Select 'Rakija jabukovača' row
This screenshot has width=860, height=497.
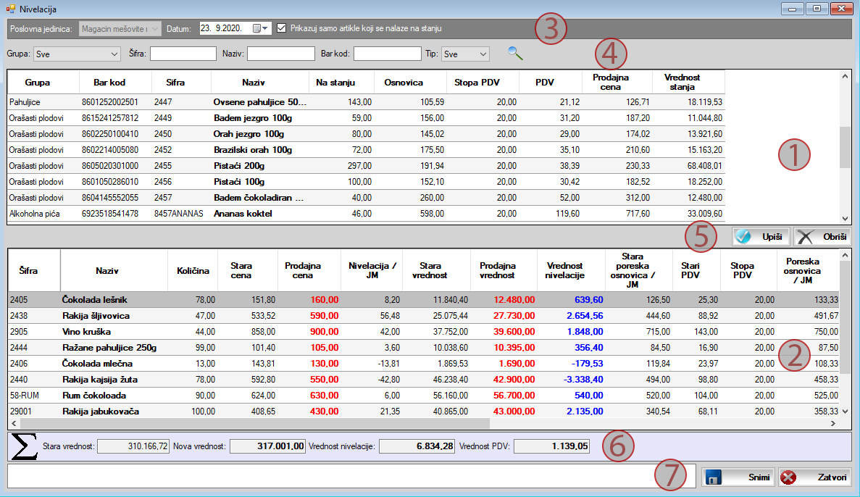pos(424,411)
